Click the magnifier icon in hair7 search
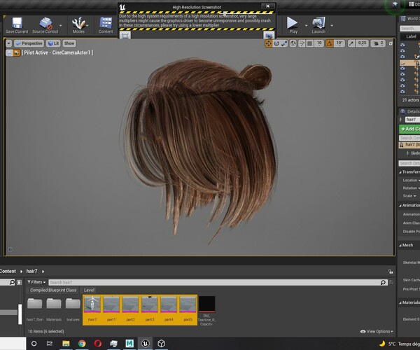The image size is (420, 350). point(384,282)
